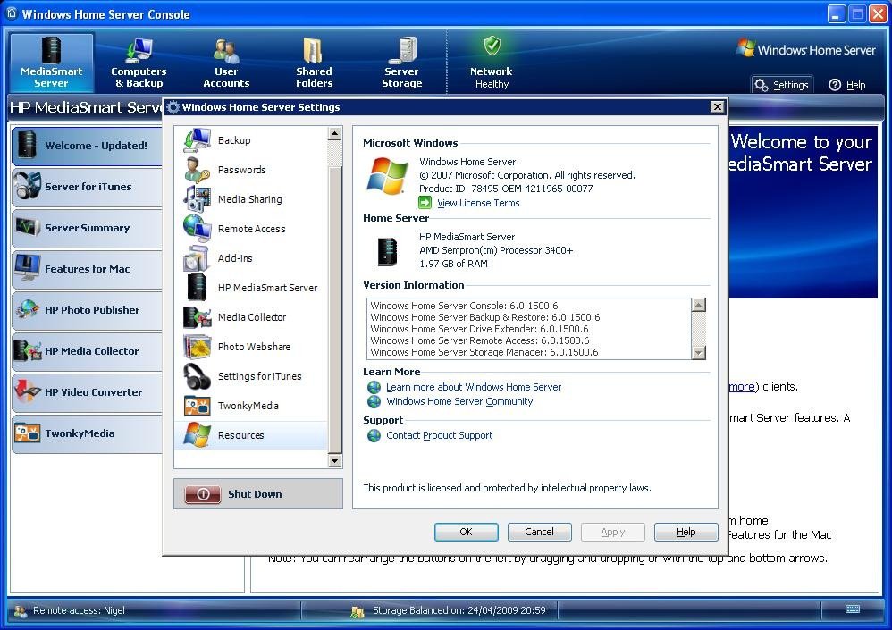Open HP Video Converter in the sidebar
This screenshot has width=892, height=630.
tap(87, 392)
